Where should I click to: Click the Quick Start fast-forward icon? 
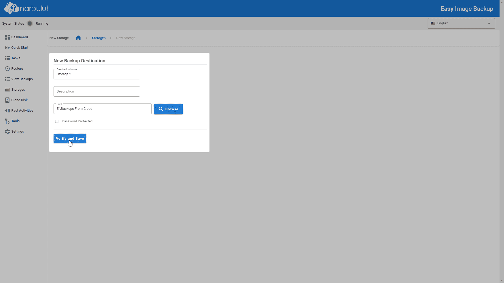pyautogui.click(x=7, y=48)
